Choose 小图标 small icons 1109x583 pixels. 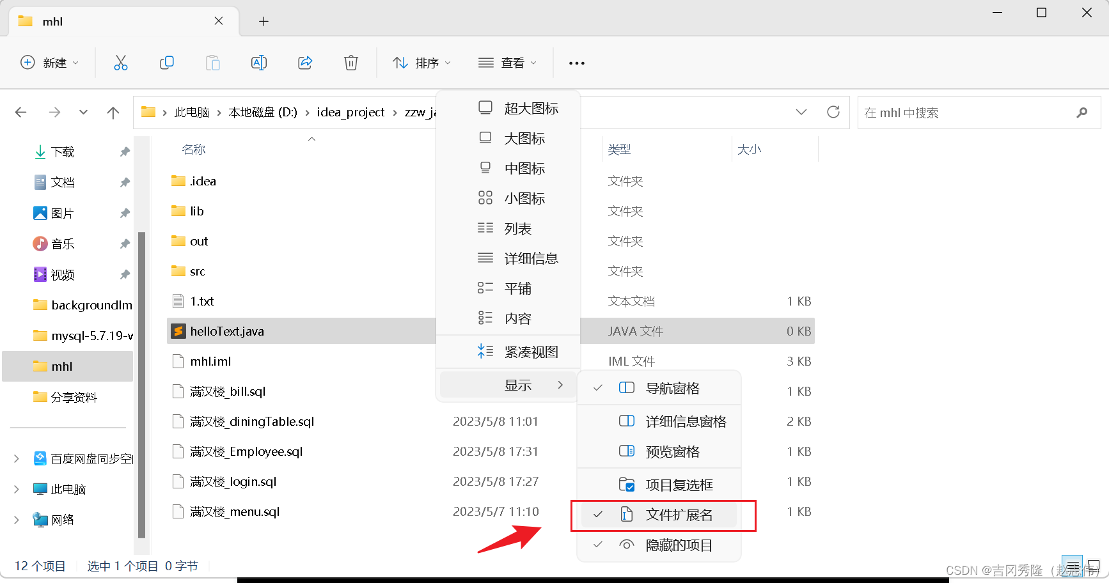[x=508, y=198]
